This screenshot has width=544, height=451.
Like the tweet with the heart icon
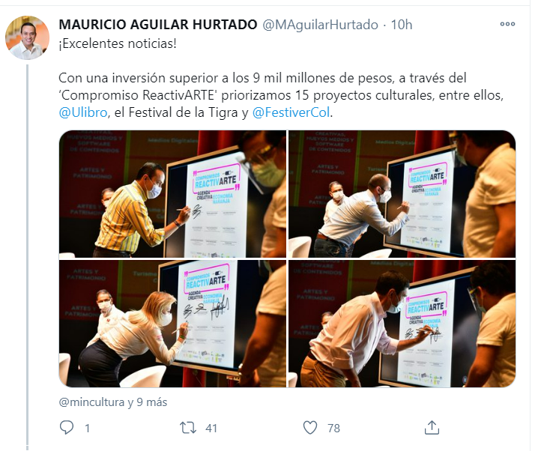tap(310, 428)
